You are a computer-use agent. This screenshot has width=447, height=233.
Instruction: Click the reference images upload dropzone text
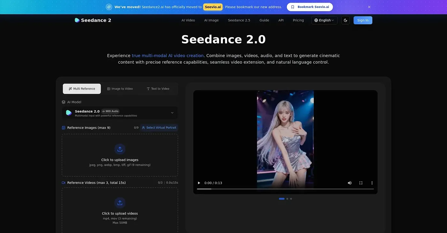120,160
